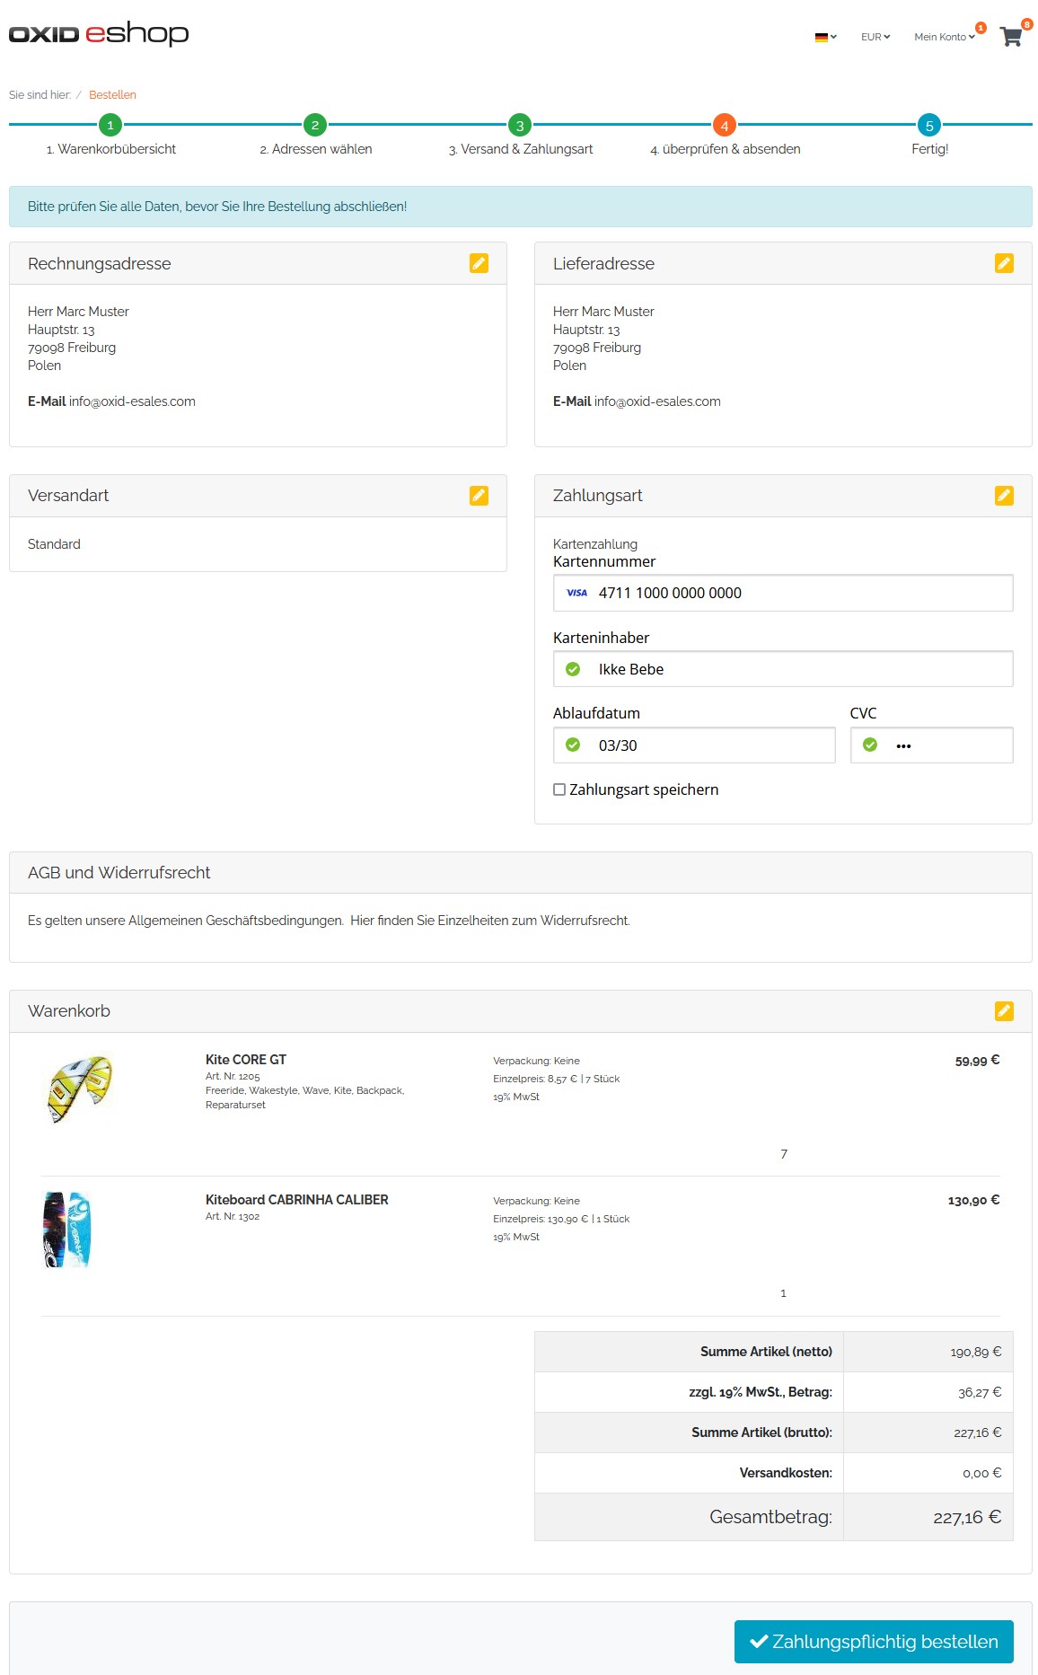
Task: Switch to step 3 Versand & Zahlungsart
Action: click(x=520, y=126)
